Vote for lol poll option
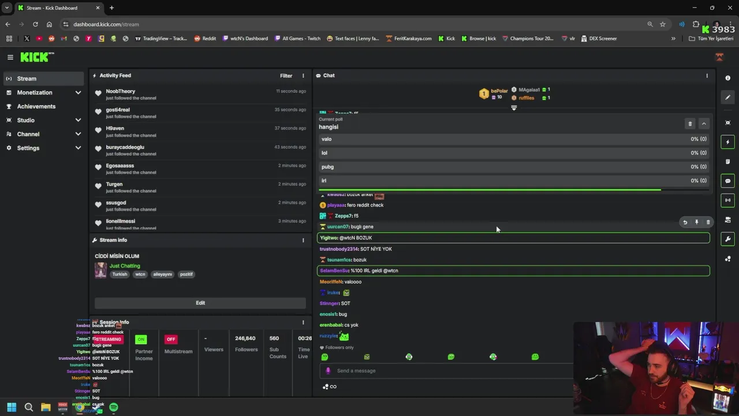739x416 pixels. (514, 153)
